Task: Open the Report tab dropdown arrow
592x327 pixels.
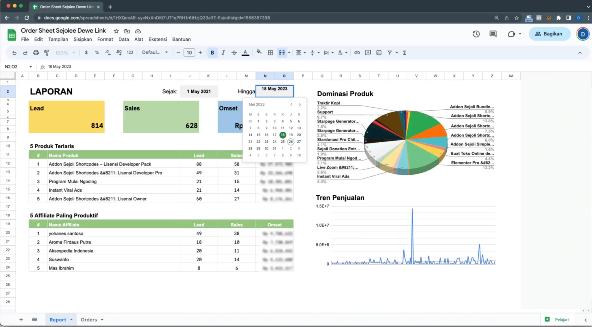Action: pos(71,319)
